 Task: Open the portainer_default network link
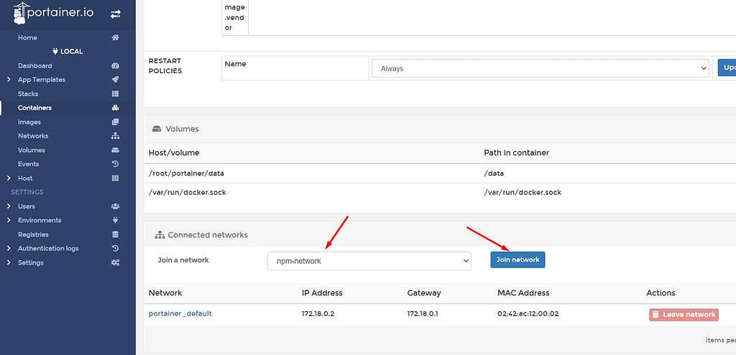(x=180, y=313)
